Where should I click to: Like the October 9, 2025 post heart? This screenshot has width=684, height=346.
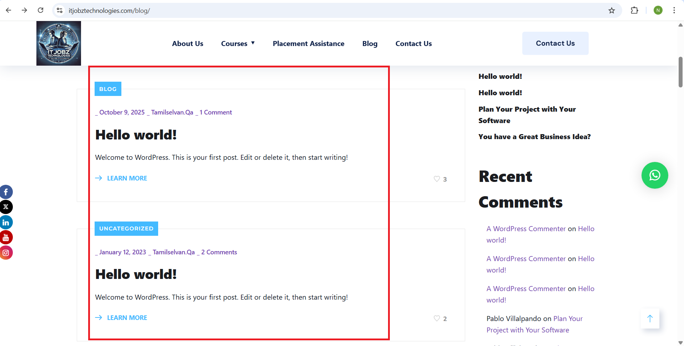(x=437, y=179)
